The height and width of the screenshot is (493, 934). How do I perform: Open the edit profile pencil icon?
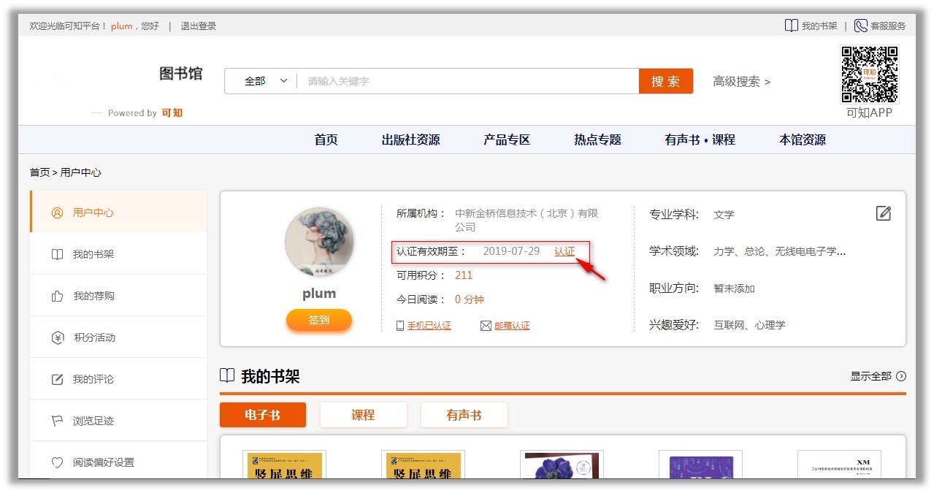[x=884, y=213]
